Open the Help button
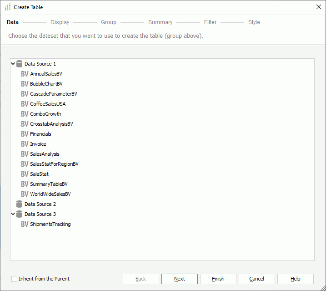 point(296,279)
